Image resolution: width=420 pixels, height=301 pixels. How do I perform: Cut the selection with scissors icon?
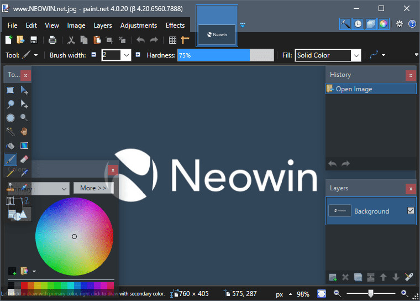(x=71, y=40)
